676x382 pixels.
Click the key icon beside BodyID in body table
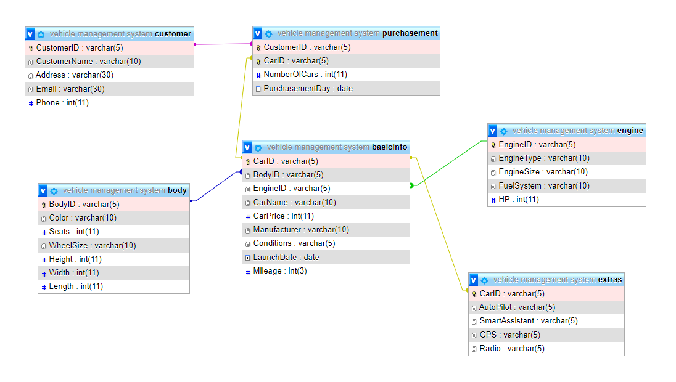(43, 204)
